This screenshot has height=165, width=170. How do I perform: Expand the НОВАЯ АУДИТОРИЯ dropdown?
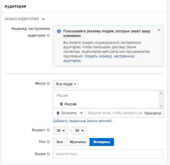(25, 19)
